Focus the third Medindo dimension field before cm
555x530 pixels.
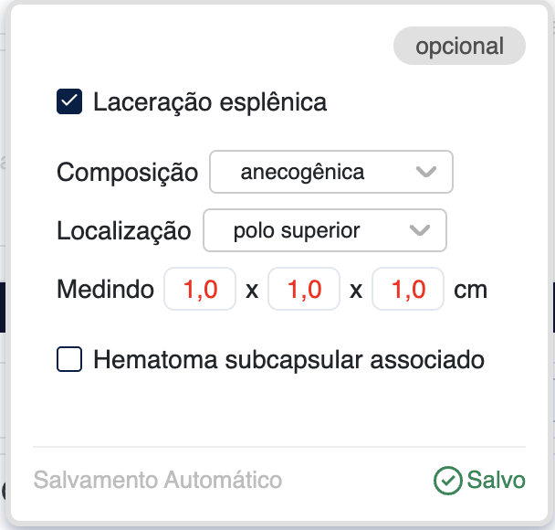click(x=408, y=291)
